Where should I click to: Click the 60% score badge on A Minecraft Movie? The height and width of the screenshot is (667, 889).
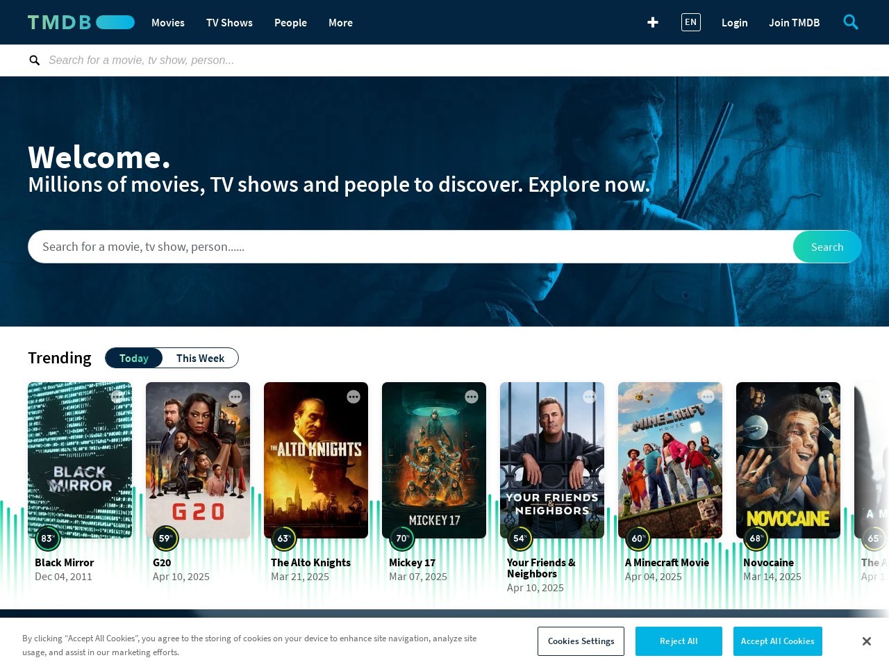[x=638, y=538]
